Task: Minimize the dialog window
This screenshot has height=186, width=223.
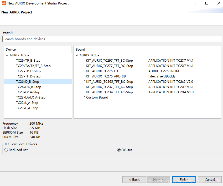Action: [x=195, y=3]
